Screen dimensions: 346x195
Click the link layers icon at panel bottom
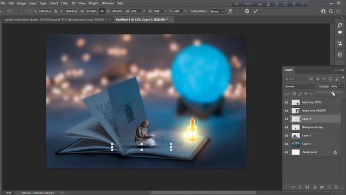click(x=293, y=187)
